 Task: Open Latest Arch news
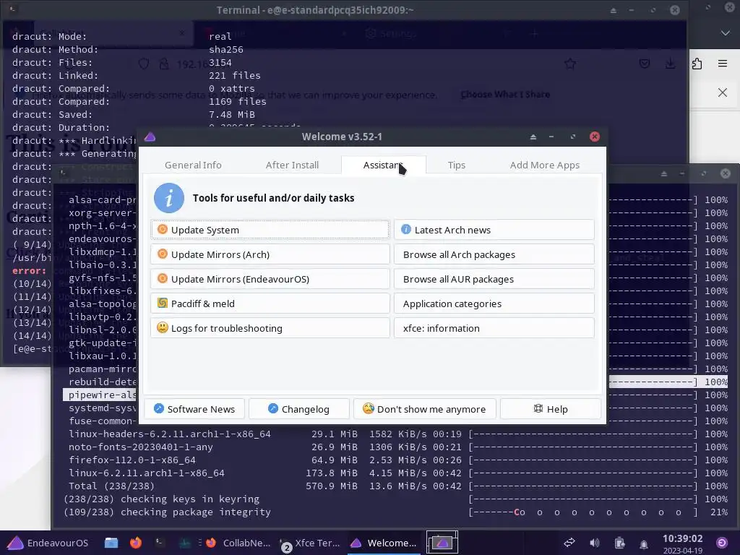[494, 230]
